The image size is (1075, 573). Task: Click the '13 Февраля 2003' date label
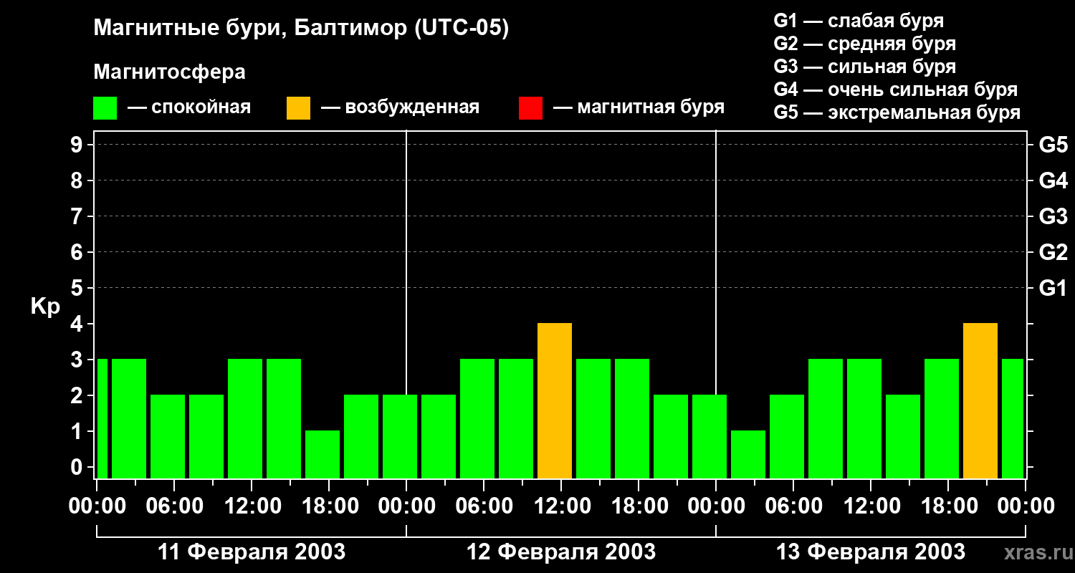click(871, 552)
